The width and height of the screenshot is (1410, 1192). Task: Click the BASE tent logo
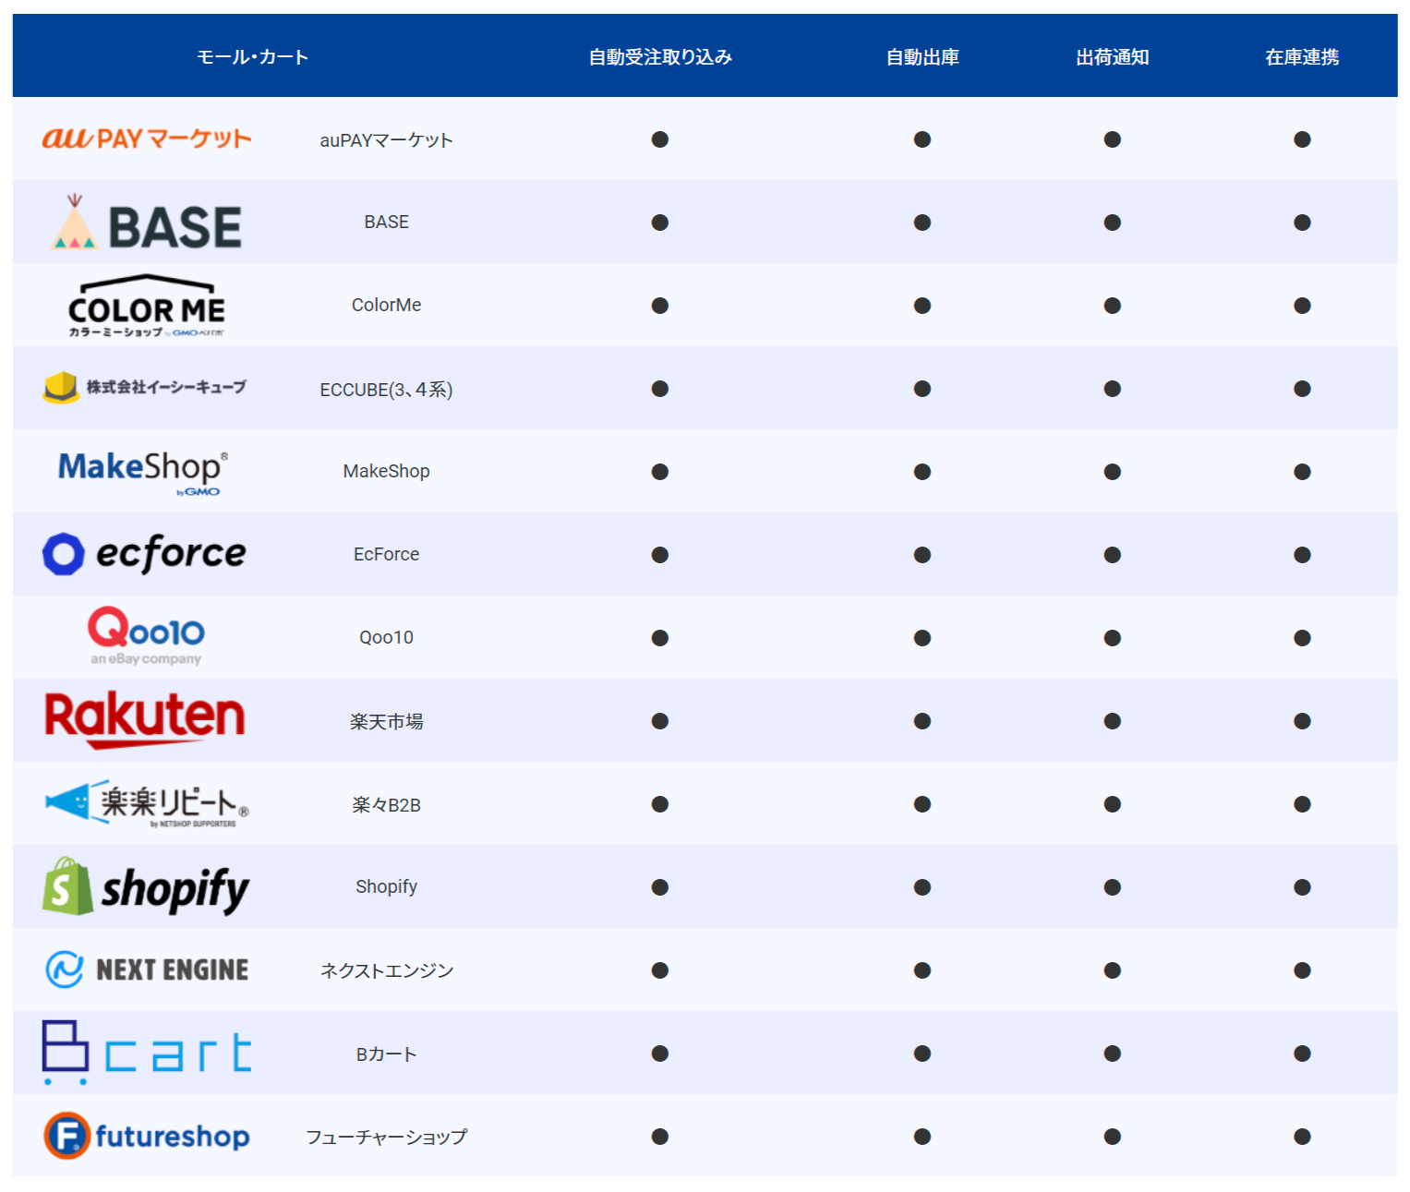(x=147, y=223)
